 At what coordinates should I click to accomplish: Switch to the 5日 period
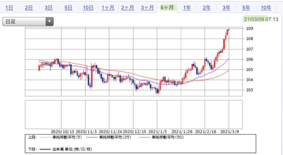(x=68, y=8)
